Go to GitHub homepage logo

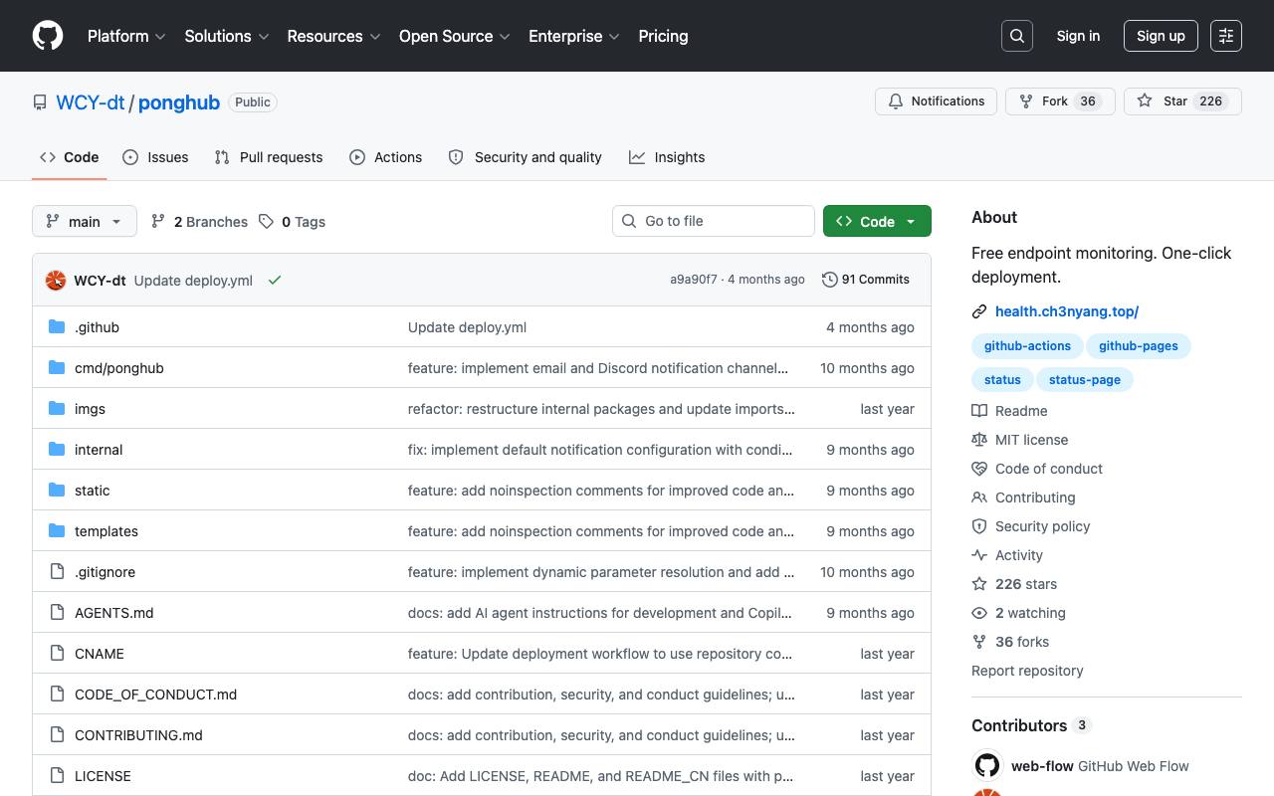click(x=48, y=36)
